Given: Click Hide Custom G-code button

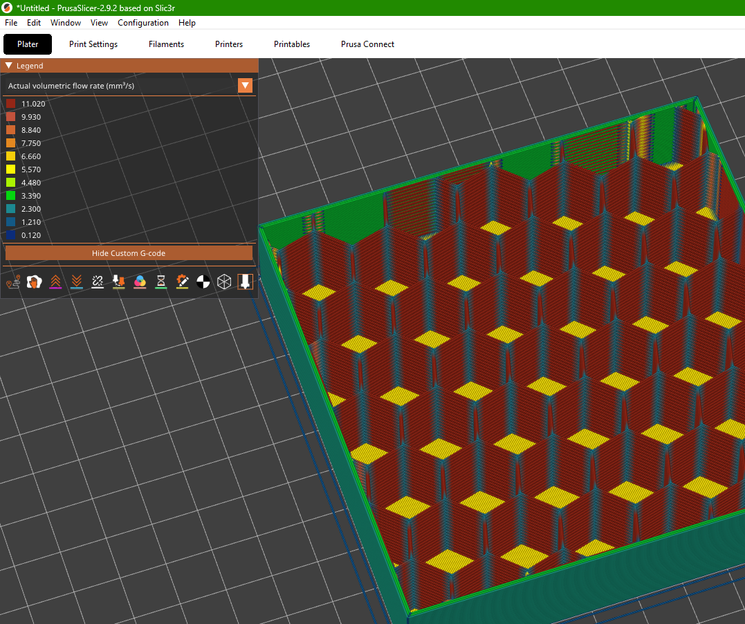Looking at the screenshot, I should point(129,253).
